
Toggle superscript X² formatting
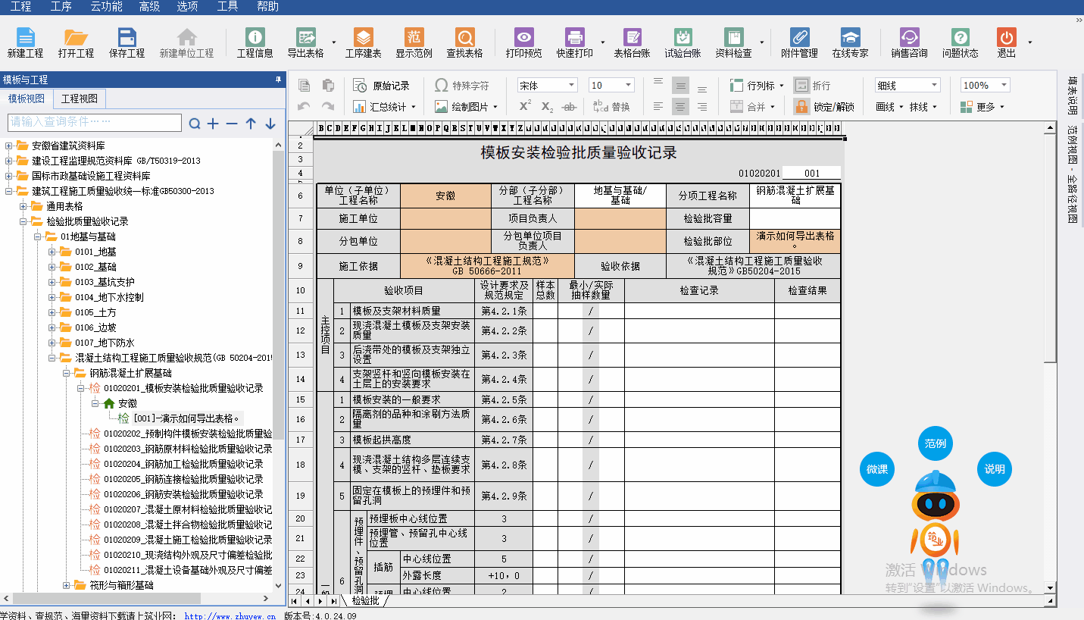pyautogui.click(x=525, y=107)
